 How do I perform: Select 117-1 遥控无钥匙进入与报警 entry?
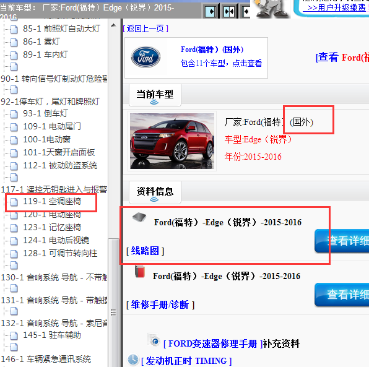[54, 189]
